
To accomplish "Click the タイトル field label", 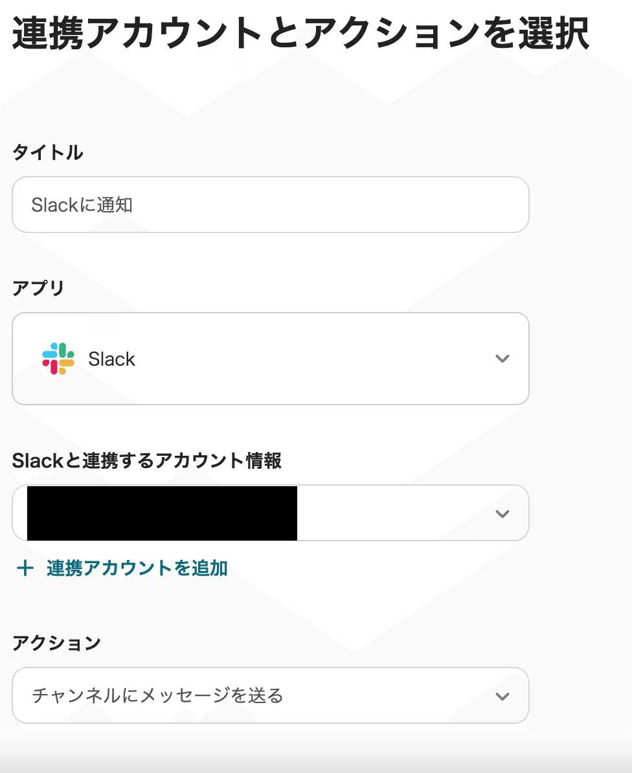I will coord(47,153).
